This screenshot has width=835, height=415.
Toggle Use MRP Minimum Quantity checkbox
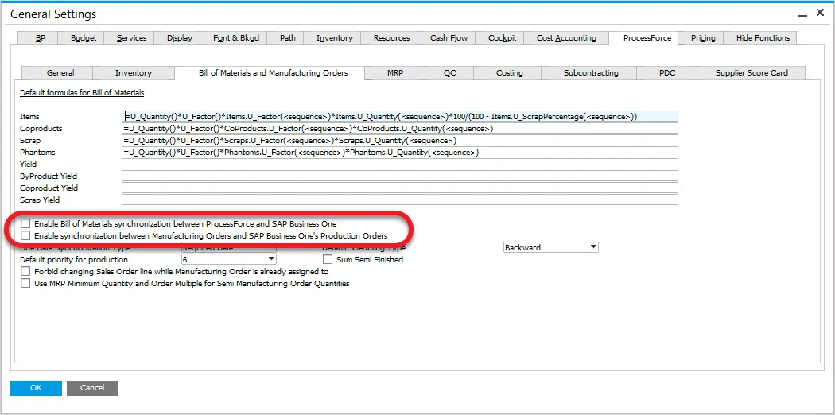(x=26, y=284)
